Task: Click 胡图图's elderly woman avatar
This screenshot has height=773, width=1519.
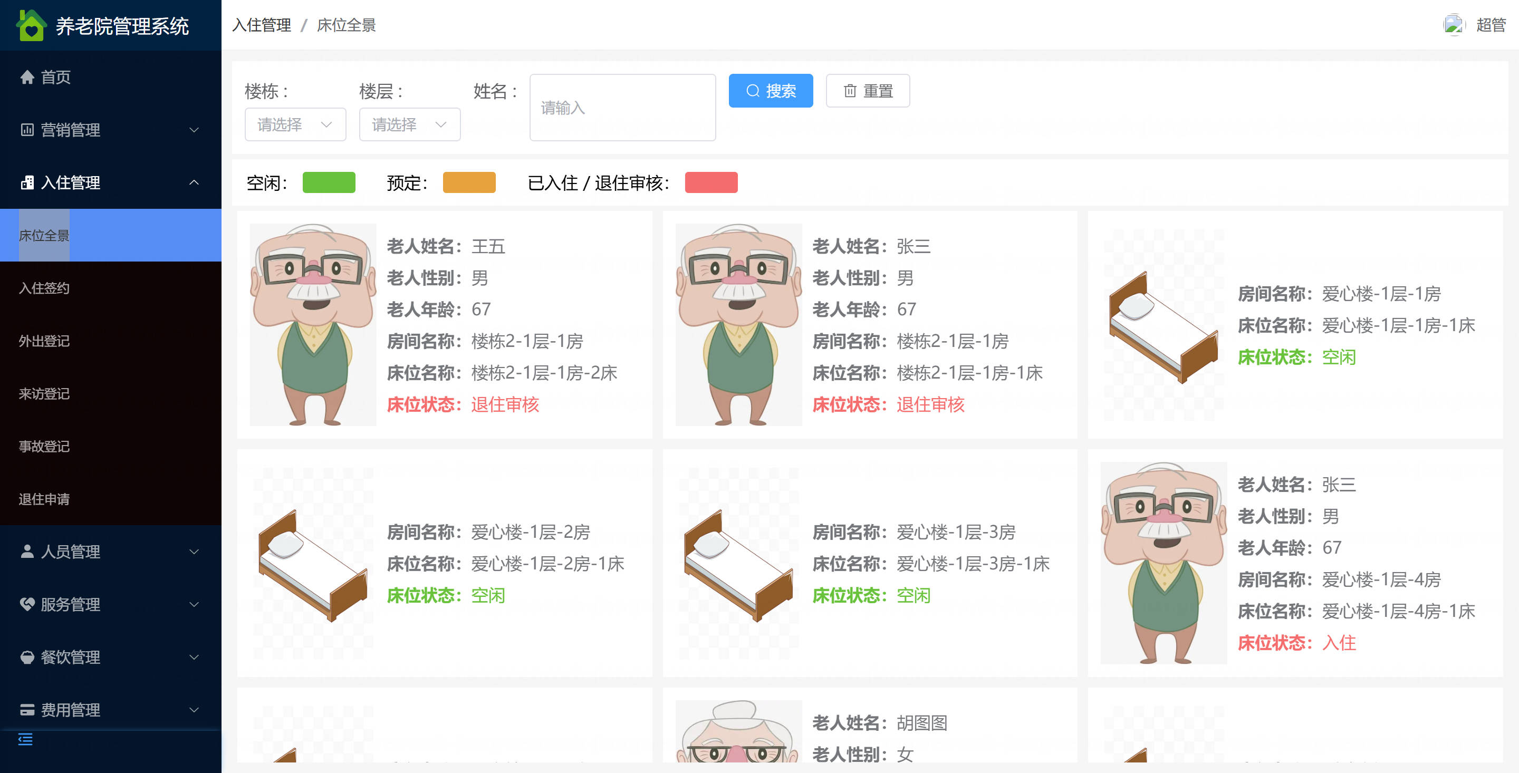Action: 738,731
